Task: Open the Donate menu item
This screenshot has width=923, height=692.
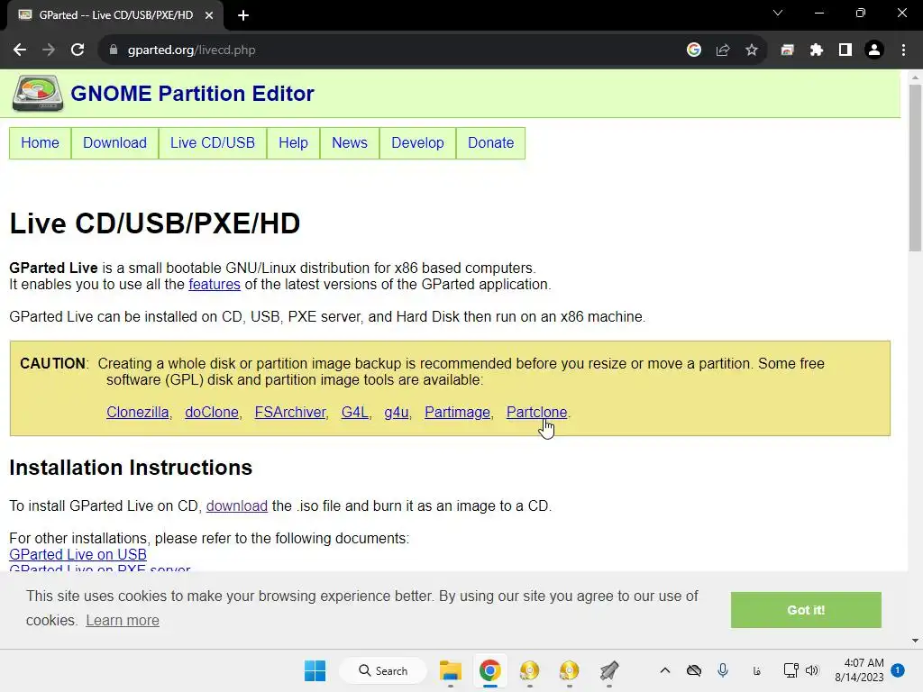Action: coord(491,143)
